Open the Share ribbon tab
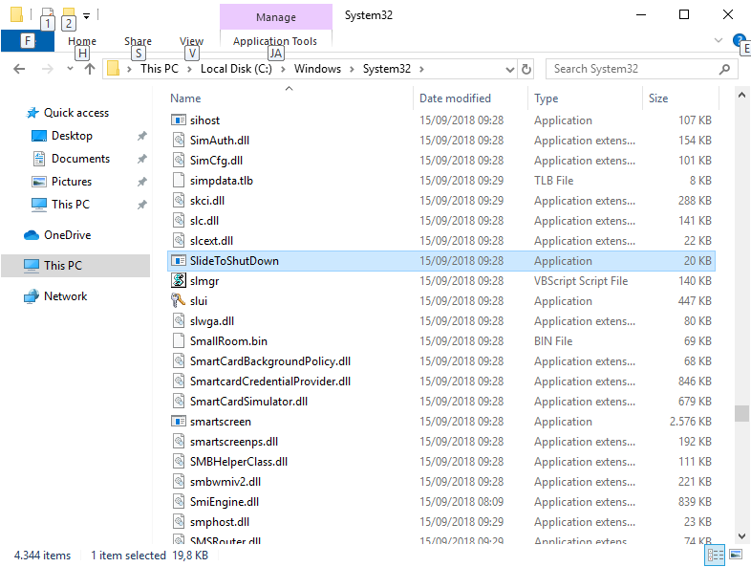The width and height of the screenshot is (751, 567). coord(138,41)
